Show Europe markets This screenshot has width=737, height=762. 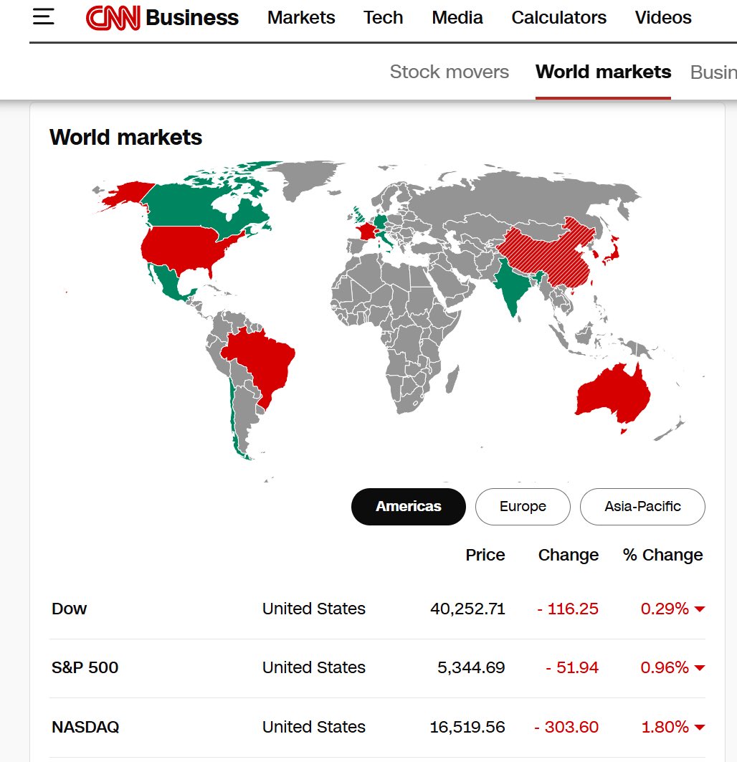(x=523, y=506)
